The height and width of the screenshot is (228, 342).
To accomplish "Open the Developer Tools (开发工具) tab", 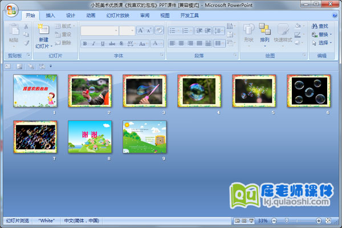I will coord(189,15).
